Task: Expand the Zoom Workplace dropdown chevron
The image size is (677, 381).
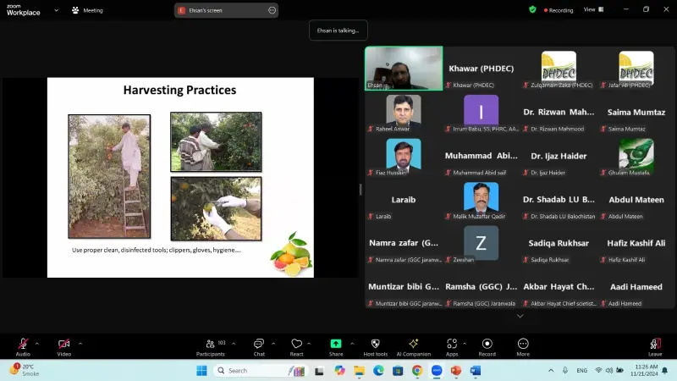Action: tap(56, 10)
